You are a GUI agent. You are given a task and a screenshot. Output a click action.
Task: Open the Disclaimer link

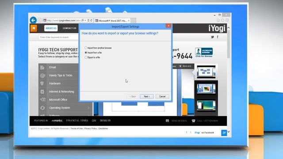coord(103,129)
